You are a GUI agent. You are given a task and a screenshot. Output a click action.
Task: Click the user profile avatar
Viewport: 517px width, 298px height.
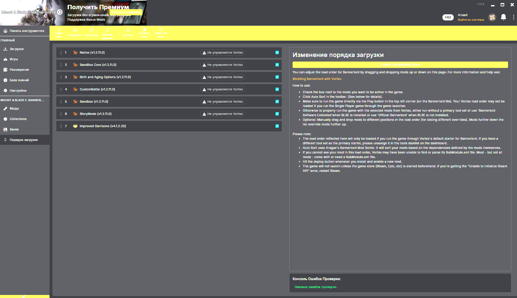pos(492,17)
